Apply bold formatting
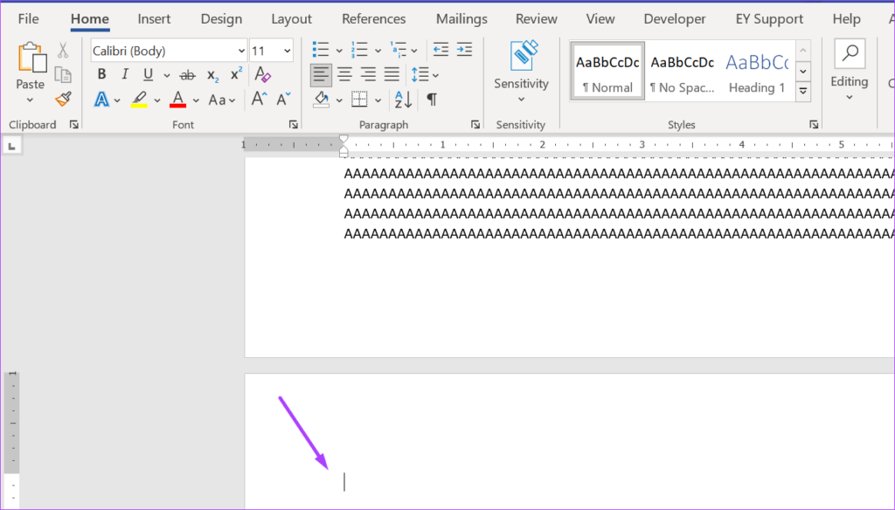The height and width of the screenshot is (510, 895). click(101, 74)
